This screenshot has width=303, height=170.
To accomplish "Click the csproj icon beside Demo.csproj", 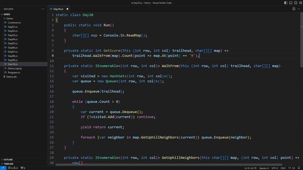I will click(x=5, y=68).
